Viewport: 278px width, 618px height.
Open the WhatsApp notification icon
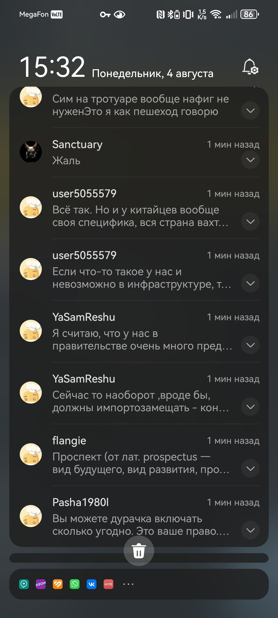pyautogui.click(x=75, y=584)
